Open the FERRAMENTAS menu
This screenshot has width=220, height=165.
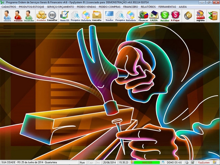(x=167, y=7)
